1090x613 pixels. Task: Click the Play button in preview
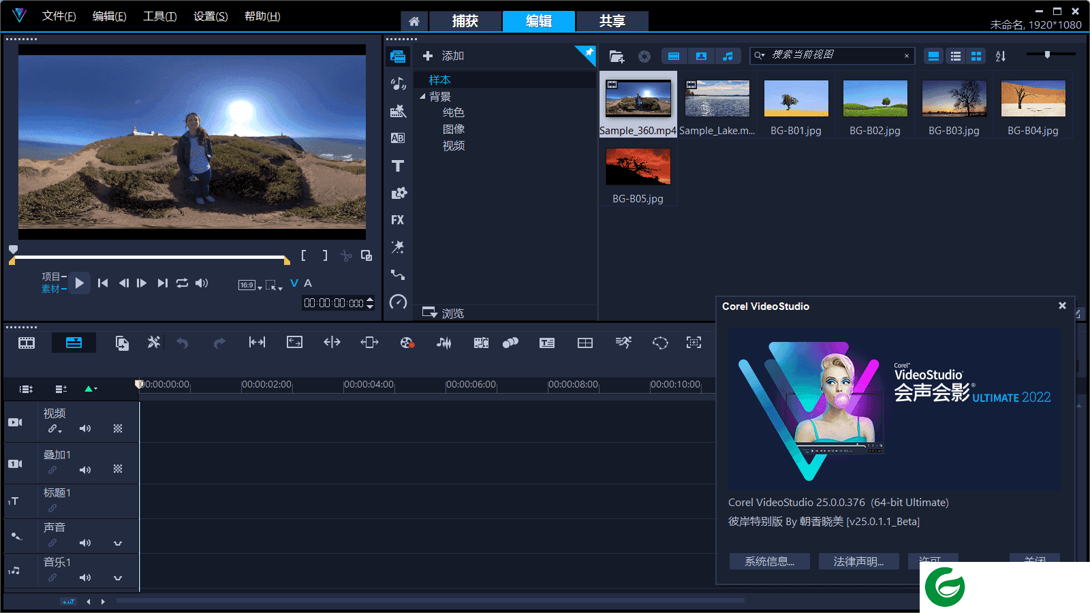(79, 283)
